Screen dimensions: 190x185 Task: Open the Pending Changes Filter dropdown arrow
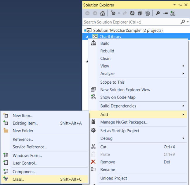click(x=119, y=13)
